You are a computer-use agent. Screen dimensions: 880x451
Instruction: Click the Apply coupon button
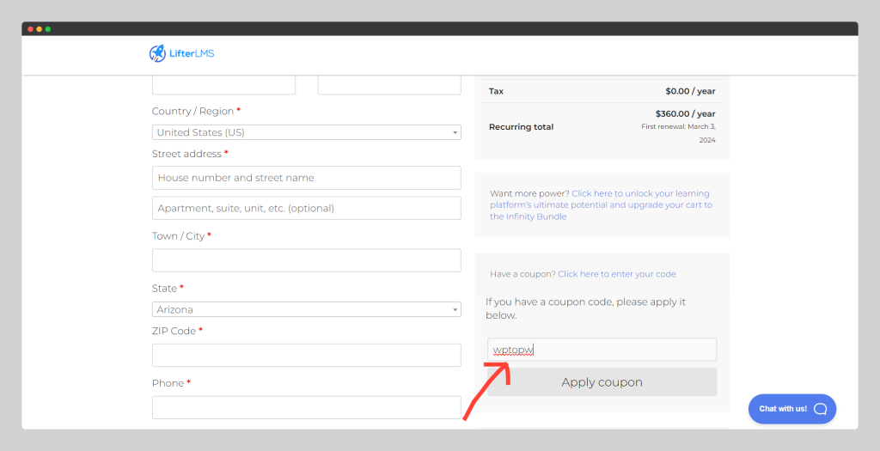coord(602,382)
